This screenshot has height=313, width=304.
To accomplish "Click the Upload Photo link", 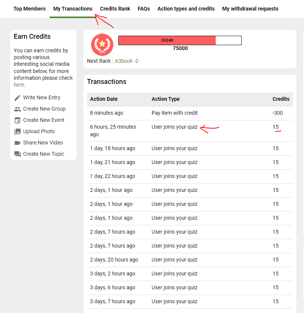I will (39, 131).
